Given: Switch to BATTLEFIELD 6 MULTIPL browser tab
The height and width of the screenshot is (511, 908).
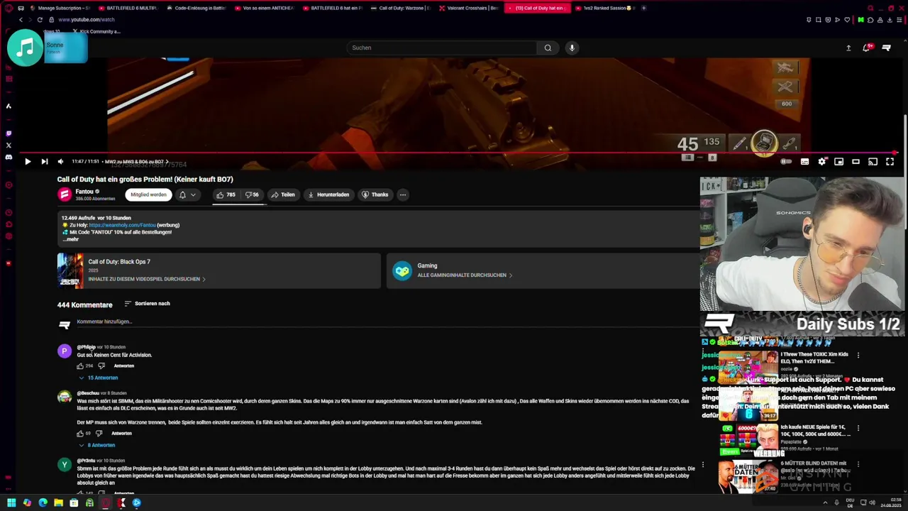Looking at the screenshot, I should click(128, 8).
